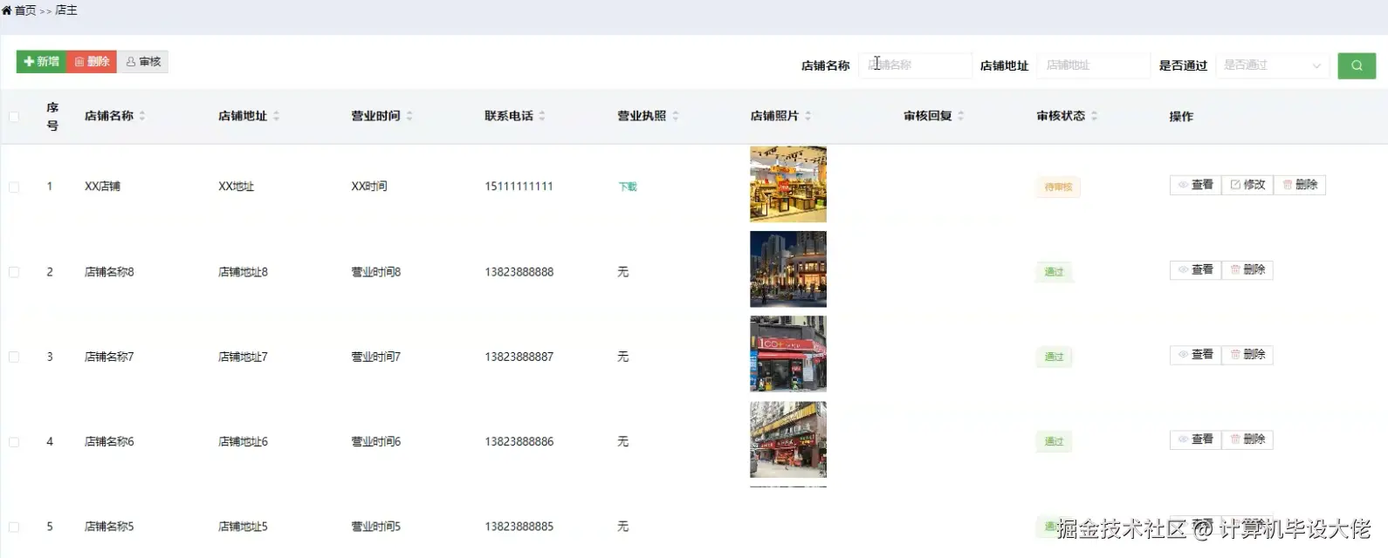Open the XX店铺 shop photo thumbnail
Screen dimensions: 1388x558
788,184
